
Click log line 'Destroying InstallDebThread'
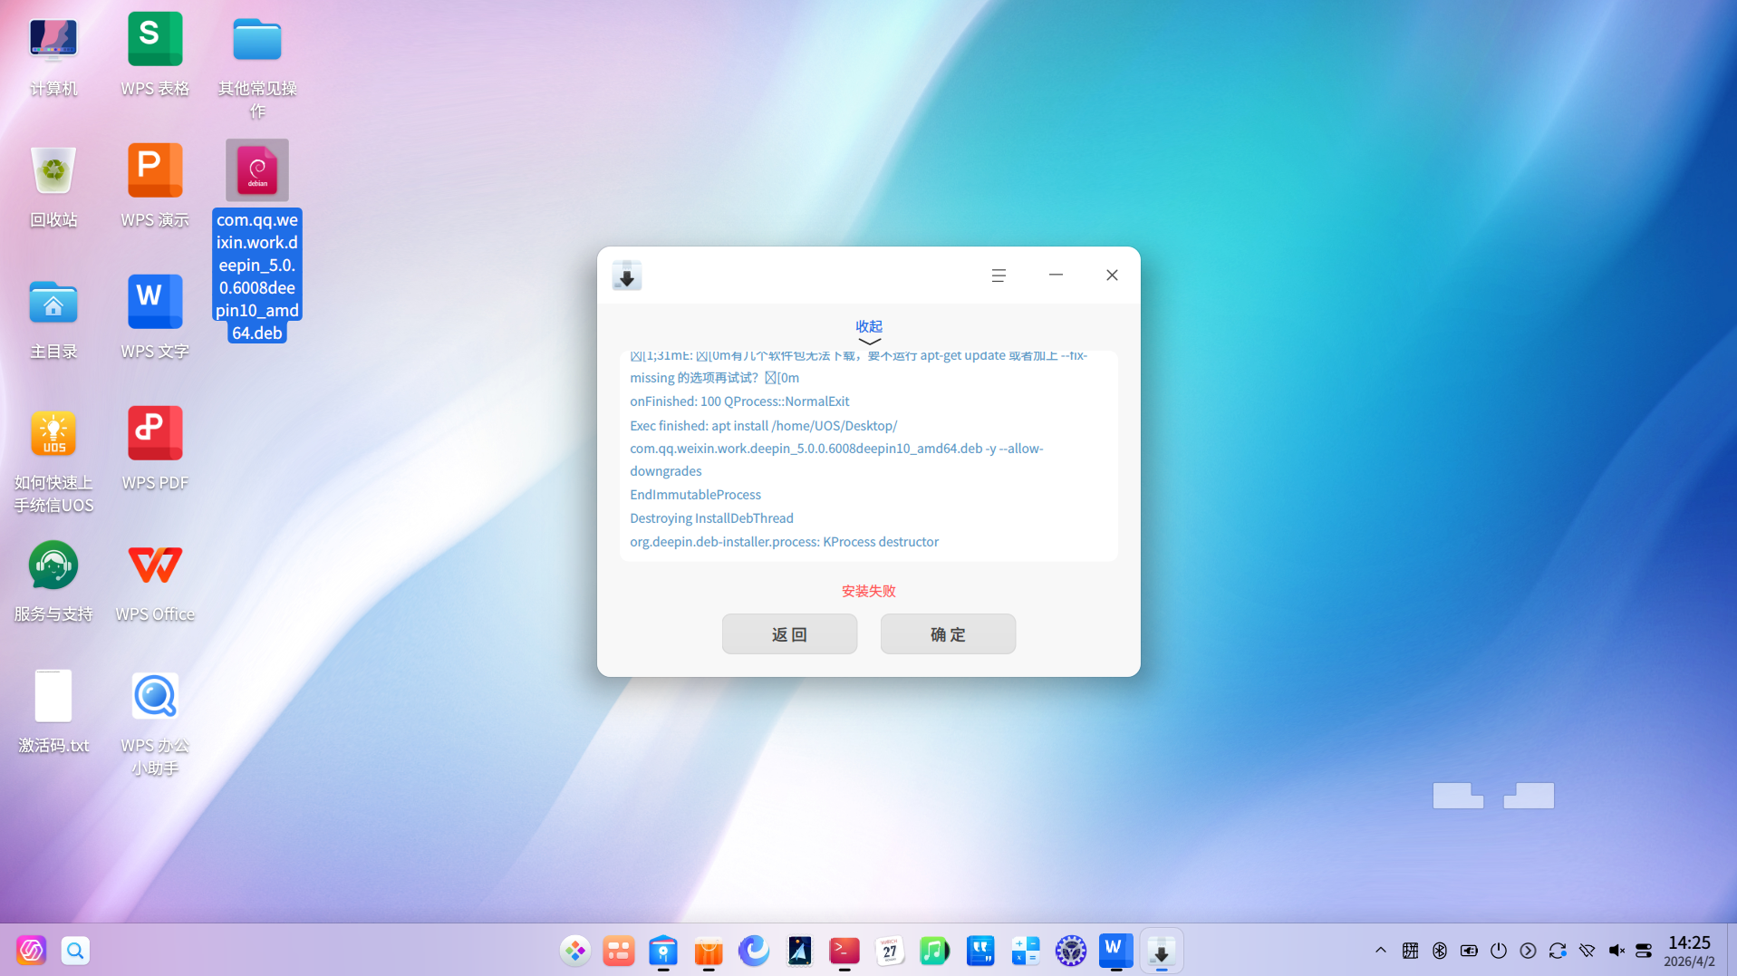pyautogui.click(x=711, y=518)
